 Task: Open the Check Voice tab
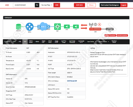[x=50, y=42]
